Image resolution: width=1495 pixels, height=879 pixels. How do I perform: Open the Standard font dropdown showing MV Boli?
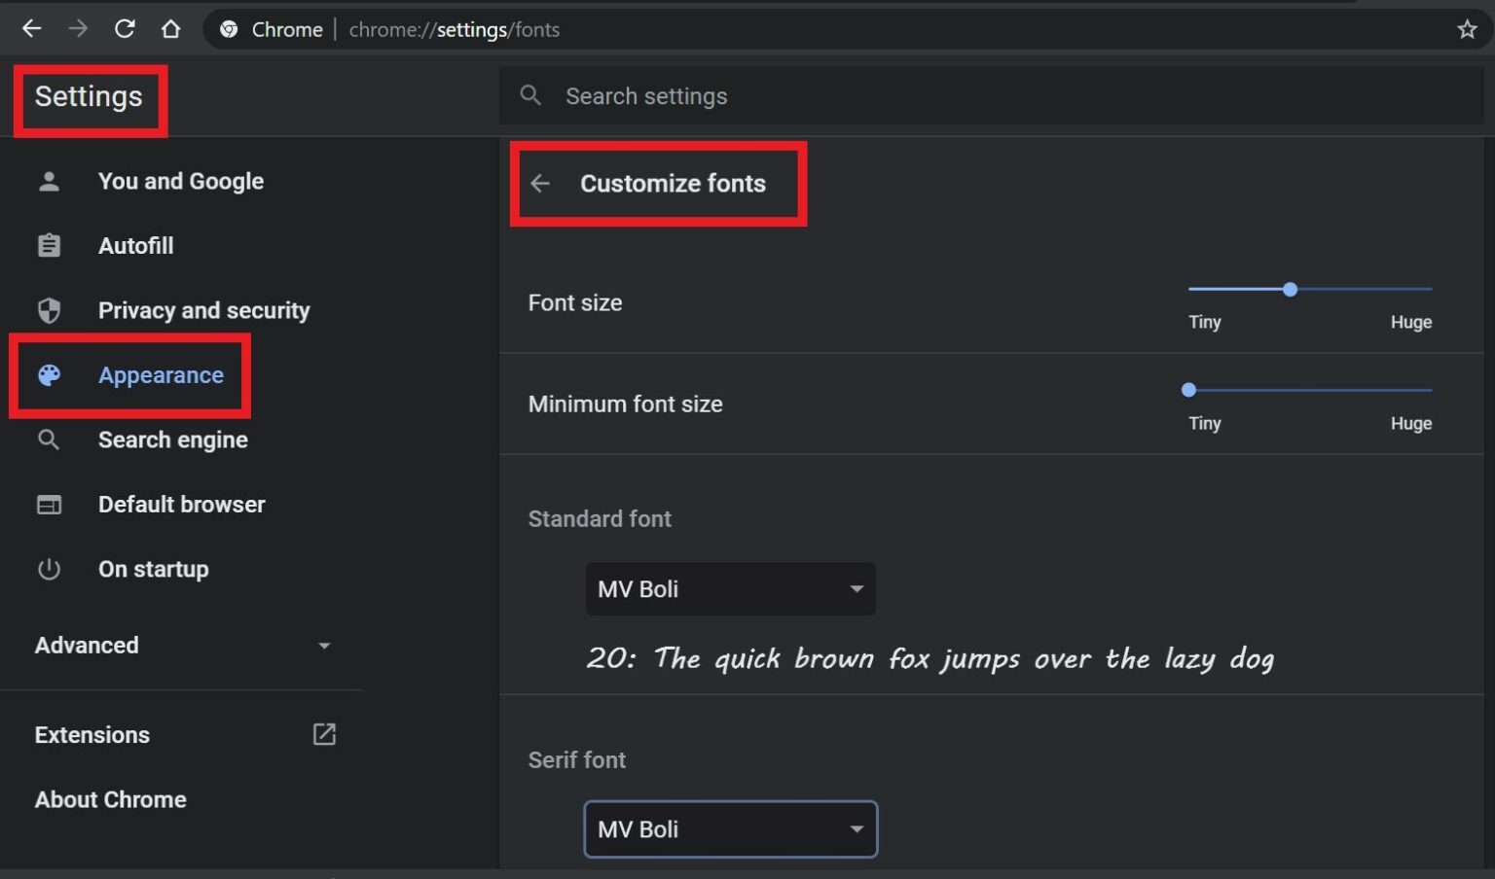coord(730,588)
